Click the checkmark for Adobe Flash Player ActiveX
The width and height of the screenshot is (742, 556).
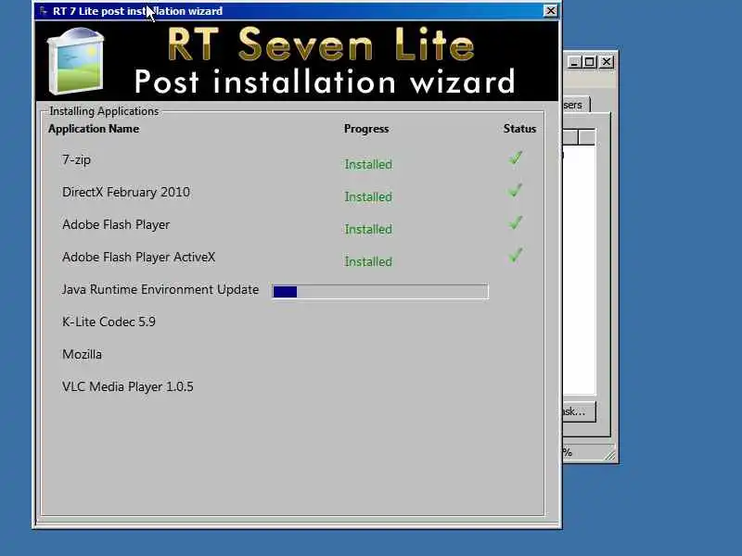[x=516, y=255]
